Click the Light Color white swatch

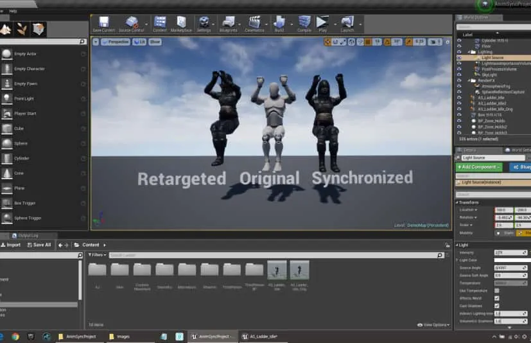512,260
